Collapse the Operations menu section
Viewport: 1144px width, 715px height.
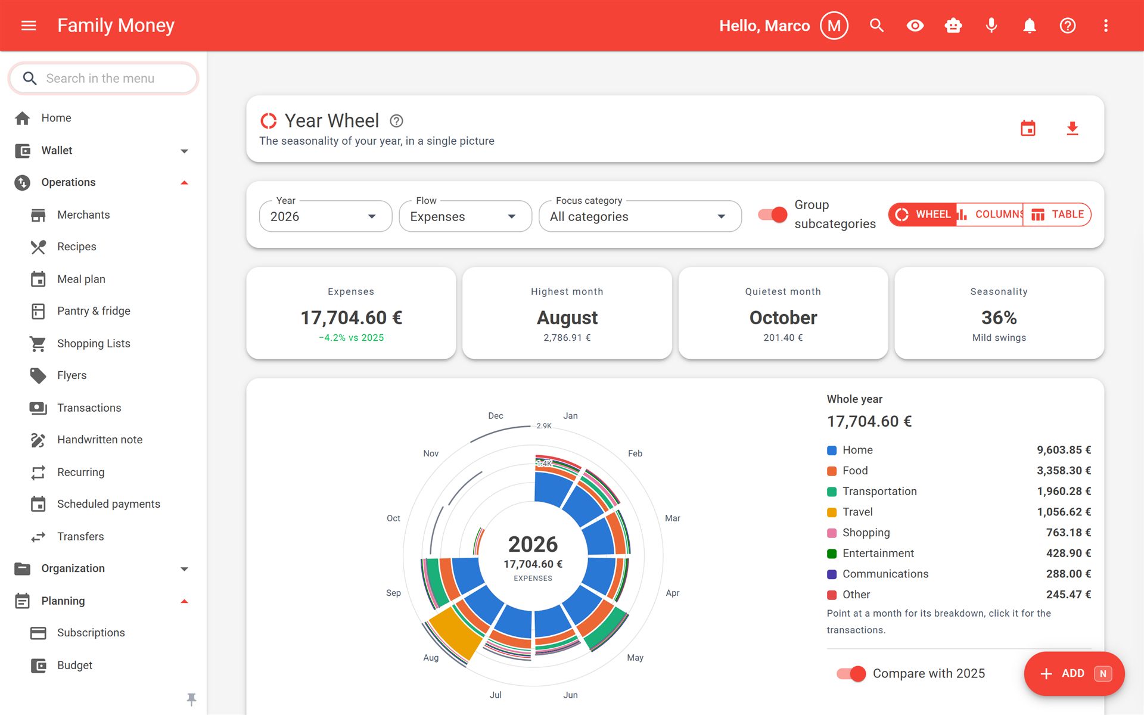(103, 182)
